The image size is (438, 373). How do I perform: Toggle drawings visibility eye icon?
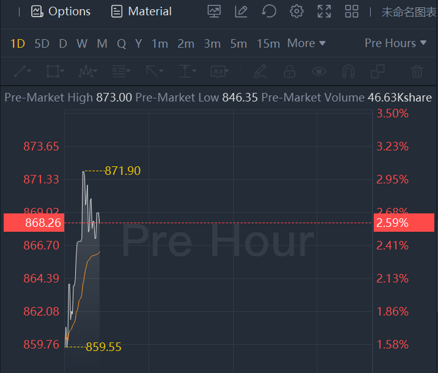319,72
